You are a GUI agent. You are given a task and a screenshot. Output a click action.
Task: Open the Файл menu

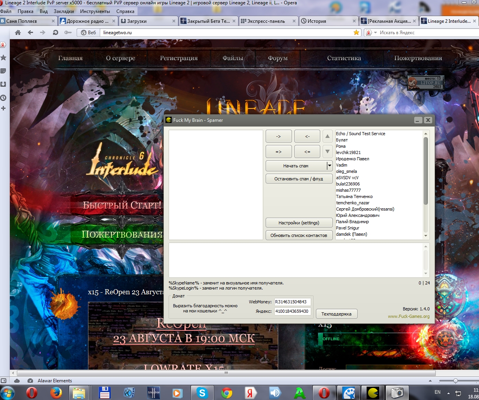[6, 11]
